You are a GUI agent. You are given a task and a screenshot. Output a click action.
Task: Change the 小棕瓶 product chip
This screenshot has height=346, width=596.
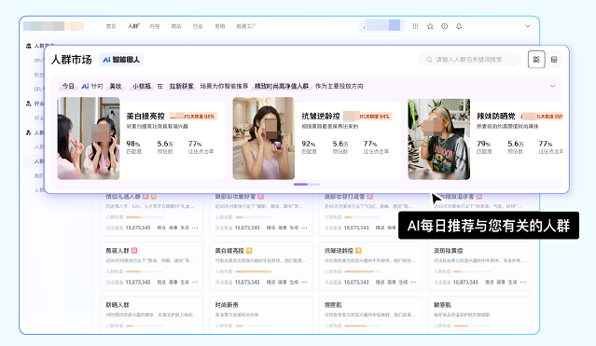[142, 87]
